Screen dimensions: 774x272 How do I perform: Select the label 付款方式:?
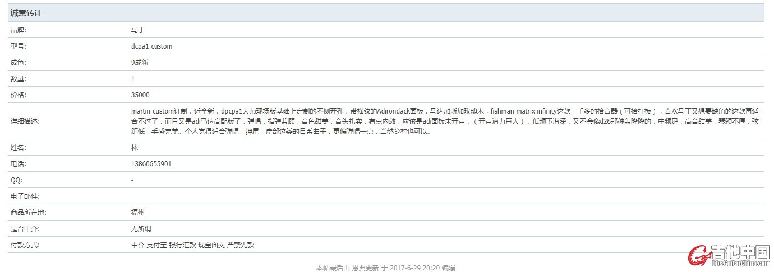(26, 245)
